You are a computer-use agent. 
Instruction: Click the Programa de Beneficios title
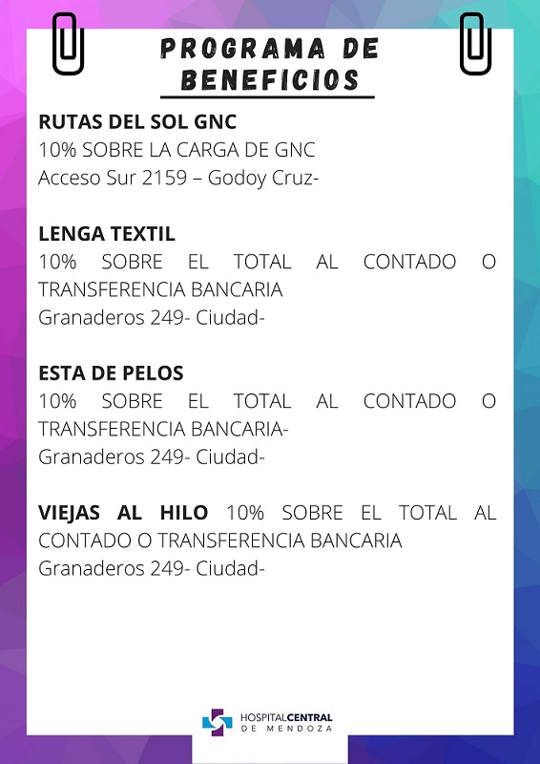[x=269, y=64]
